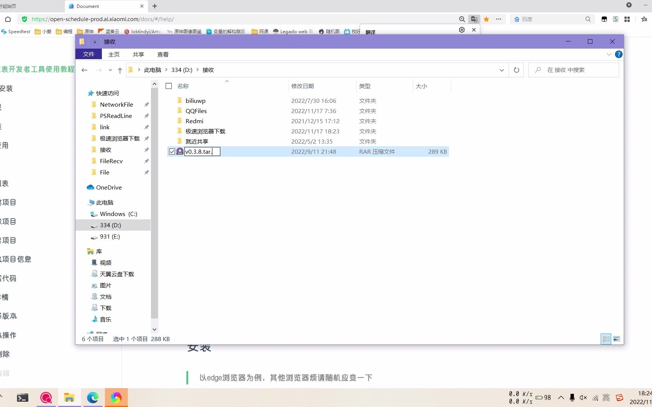Click the translate icon in address bar
This screenshot has height=407, width=652.
pos(474,19)
